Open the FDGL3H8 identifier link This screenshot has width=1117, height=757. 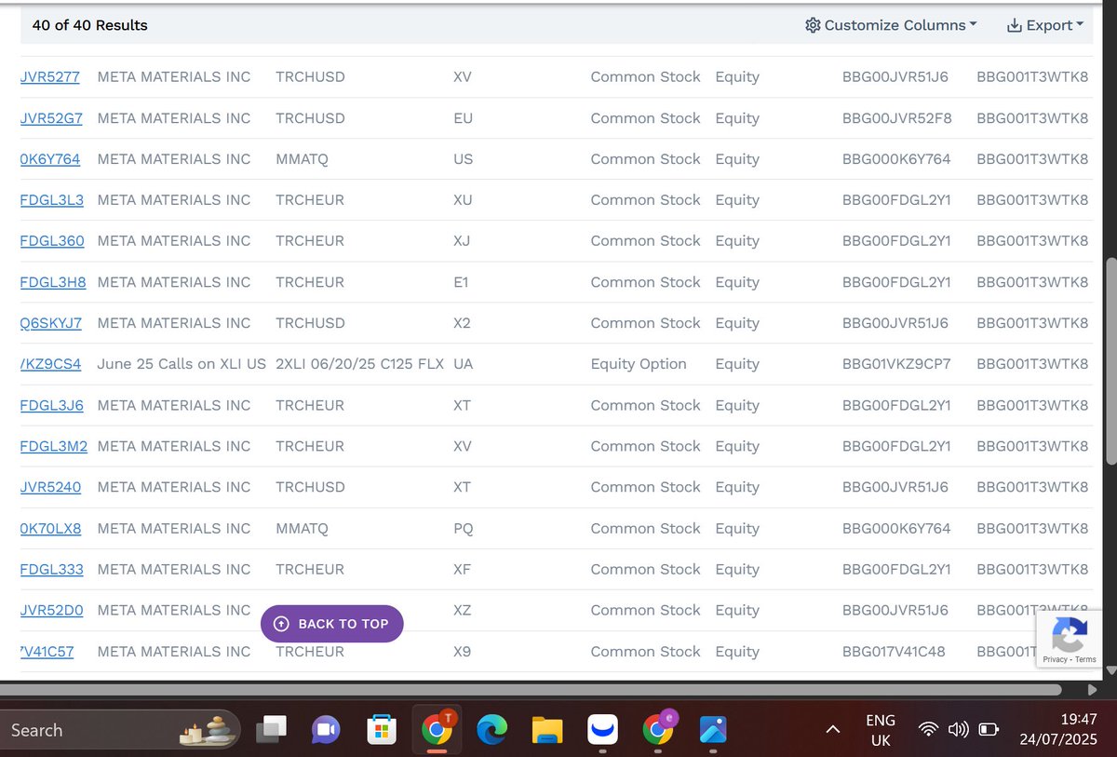[x=53, y=282]
